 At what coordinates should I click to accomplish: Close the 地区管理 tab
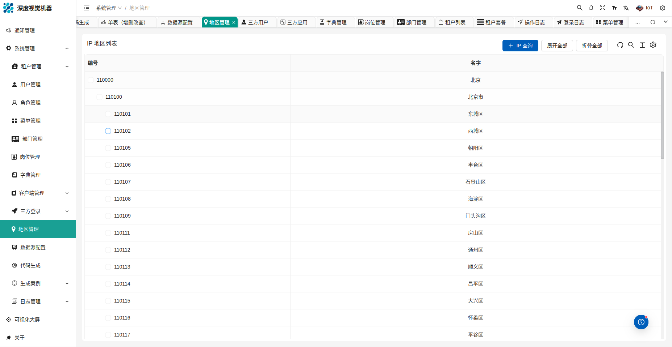234,22
